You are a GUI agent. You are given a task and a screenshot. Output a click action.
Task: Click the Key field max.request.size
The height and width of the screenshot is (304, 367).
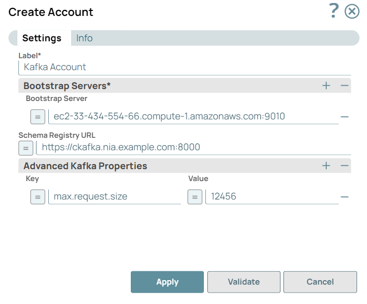pyautogui.click(x=115, y=197)
